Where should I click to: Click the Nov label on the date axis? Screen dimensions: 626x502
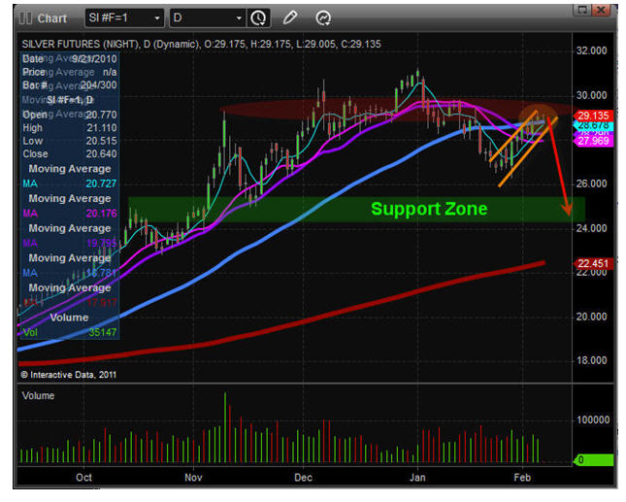[x=193, y=477]
